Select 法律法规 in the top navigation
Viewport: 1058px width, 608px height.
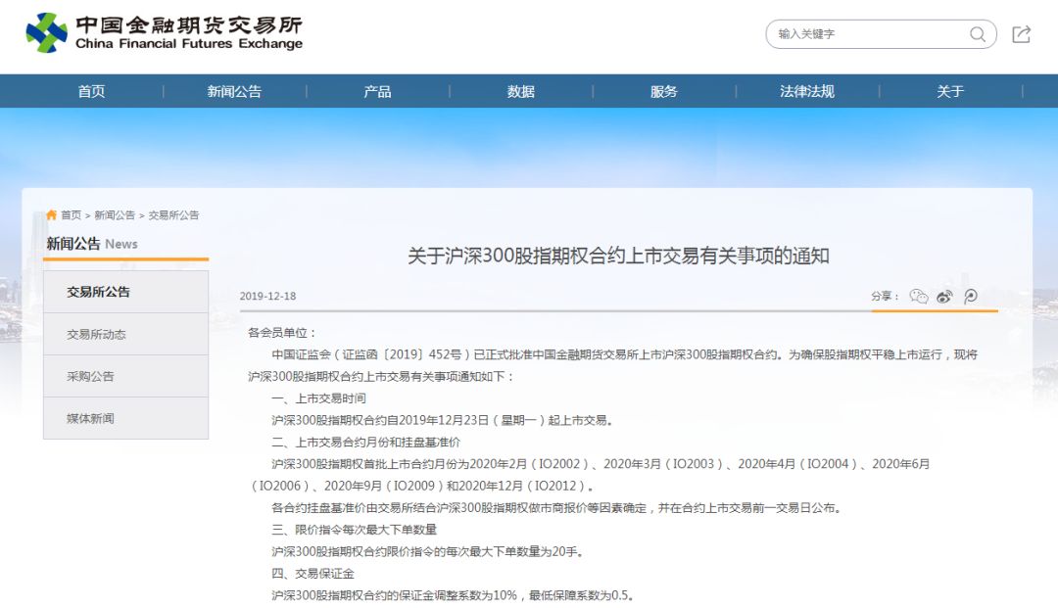[806, 91]
